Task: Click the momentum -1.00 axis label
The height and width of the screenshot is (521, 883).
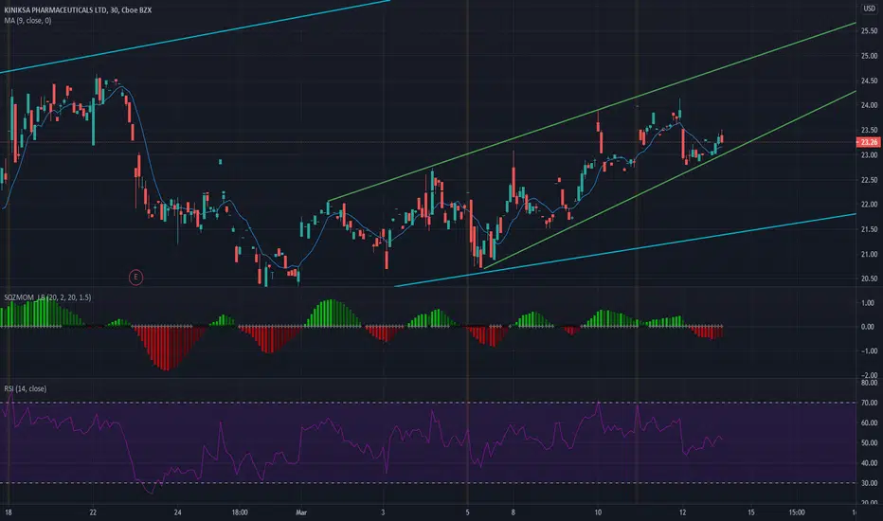Action: (868, 350)
